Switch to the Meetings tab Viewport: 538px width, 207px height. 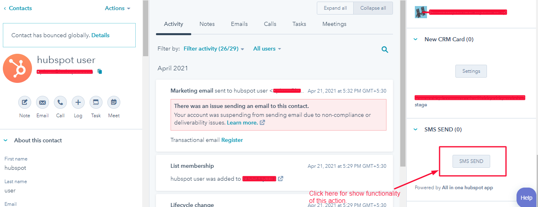[334, 24]
